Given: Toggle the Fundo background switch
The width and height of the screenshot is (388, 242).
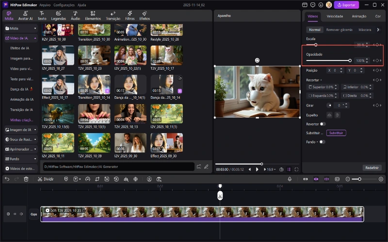Looking at the screenshot, I should pyautogui.click(x=322, y=142).
